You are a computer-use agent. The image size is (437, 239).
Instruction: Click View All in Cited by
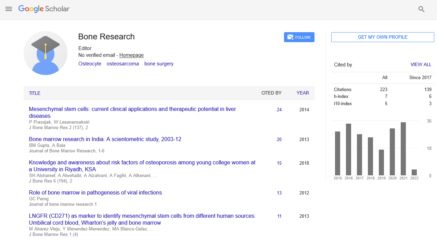point(421,65)
